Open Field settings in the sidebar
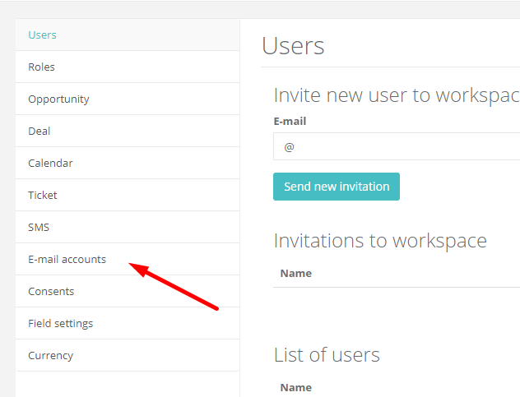Viewport: 520px width, 397px height. click(128, 323)
